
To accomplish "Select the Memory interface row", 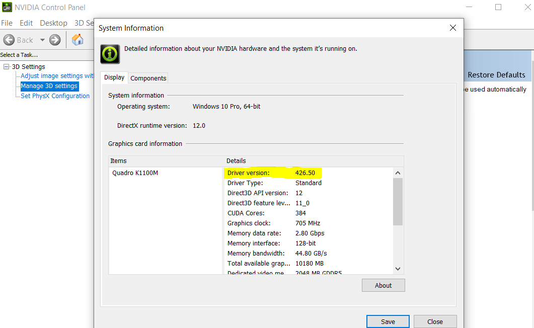I will 308,243.
